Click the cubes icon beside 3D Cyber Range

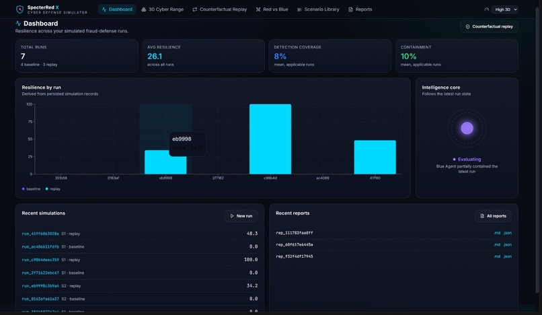144,9
